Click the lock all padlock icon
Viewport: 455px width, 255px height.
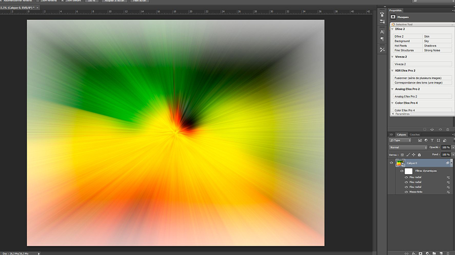coord(419,155)
